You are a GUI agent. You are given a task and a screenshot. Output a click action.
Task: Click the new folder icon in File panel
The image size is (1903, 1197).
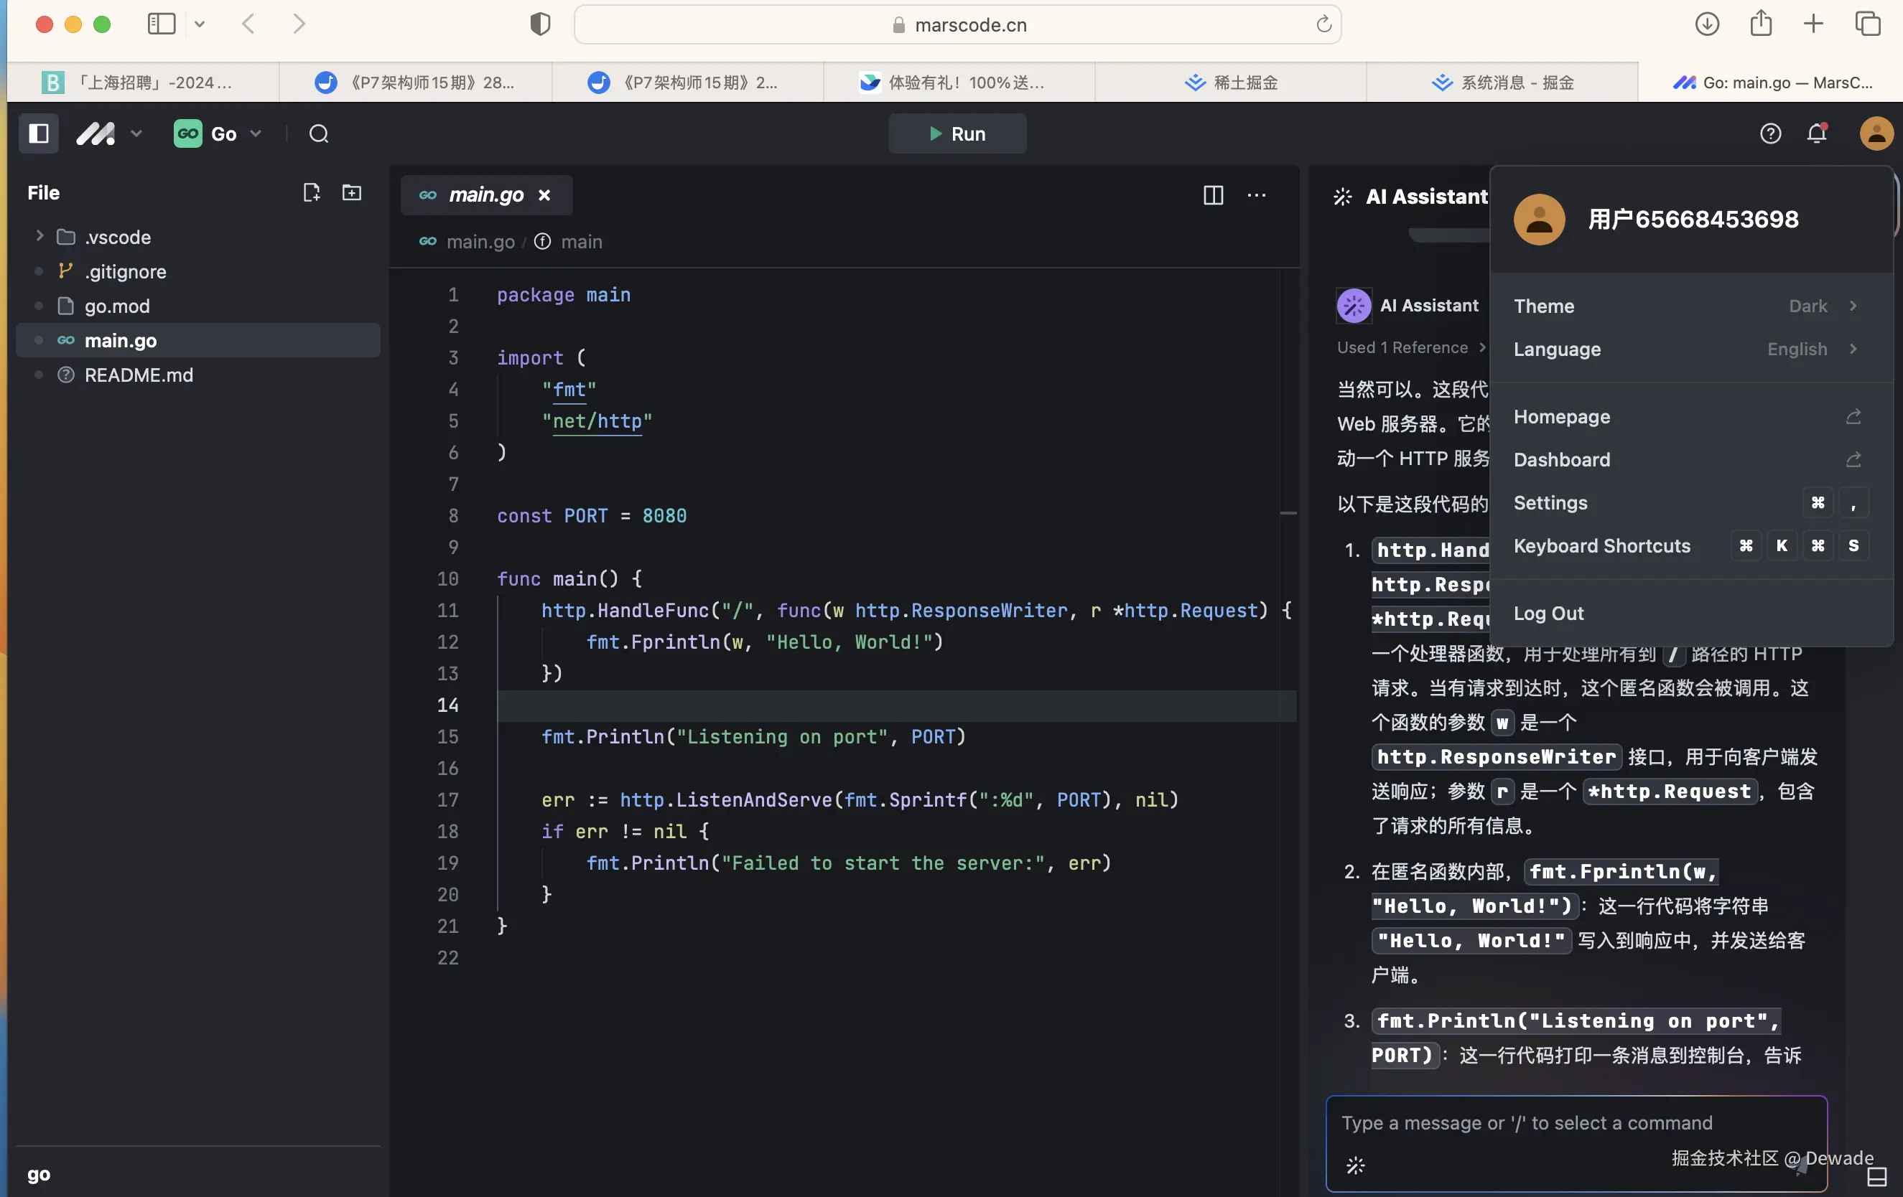[352, 192]
